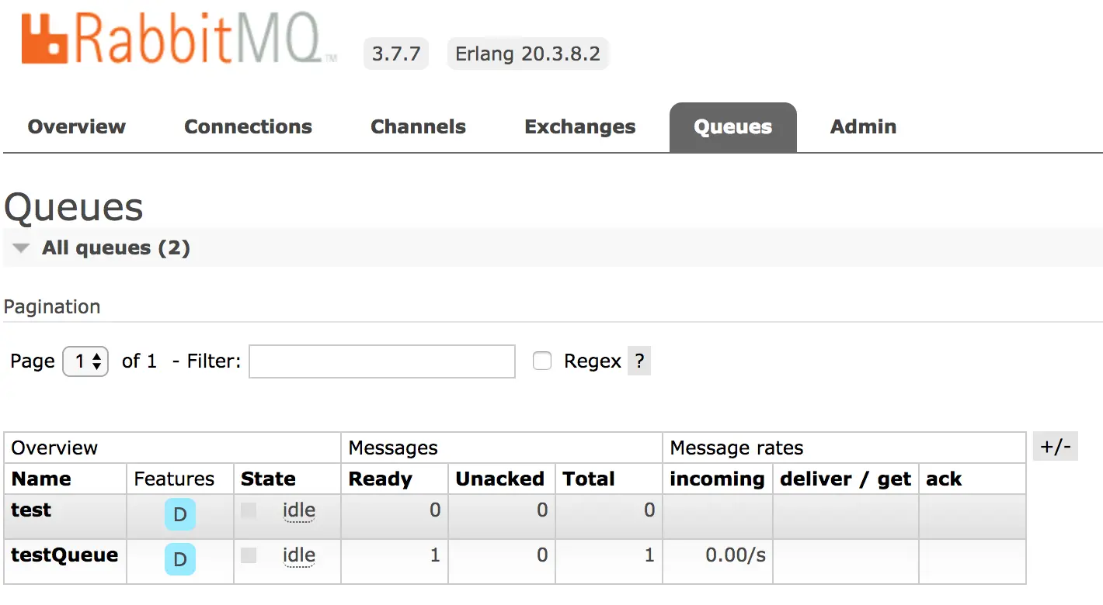This screenshot has width=1103, height=605.
Task: Click the state indicator square for testQueue
Action: pyautogui.click(x=249, y=555)
